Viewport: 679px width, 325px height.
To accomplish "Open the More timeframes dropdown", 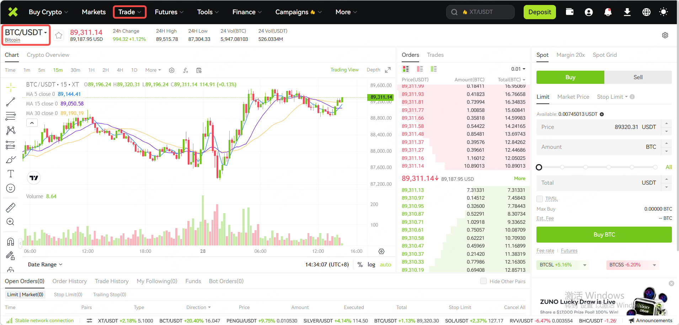I will (153, 70).
